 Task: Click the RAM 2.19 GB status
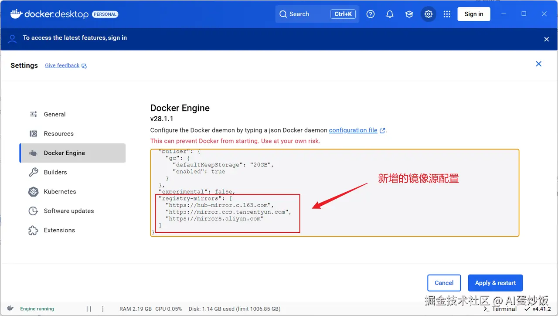(136, 309)
